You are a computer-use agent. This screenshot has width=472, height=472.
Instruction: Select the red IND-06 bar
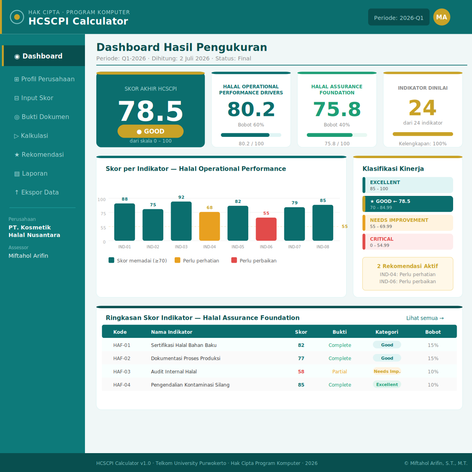coord(266,229)
